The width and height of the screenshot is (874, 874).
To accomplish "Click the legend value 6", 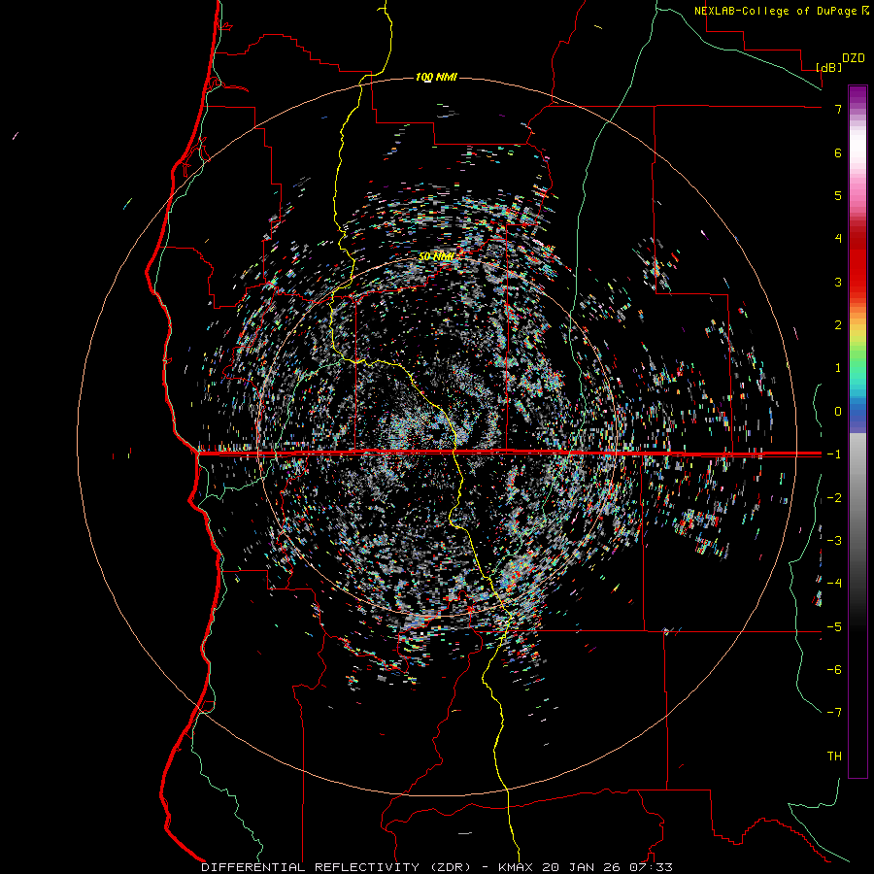I will (838, 152).
